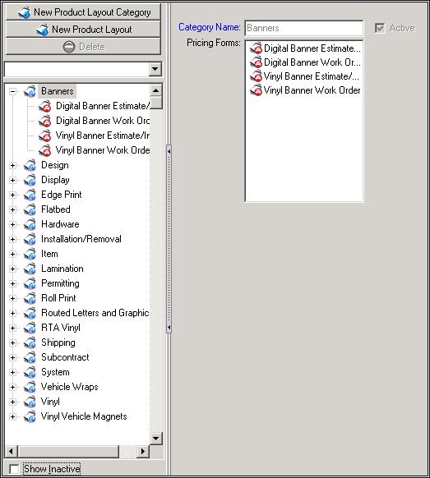Select Digital Banner Work Order icon in tree

pyautogui.click(x=44, y=121)
